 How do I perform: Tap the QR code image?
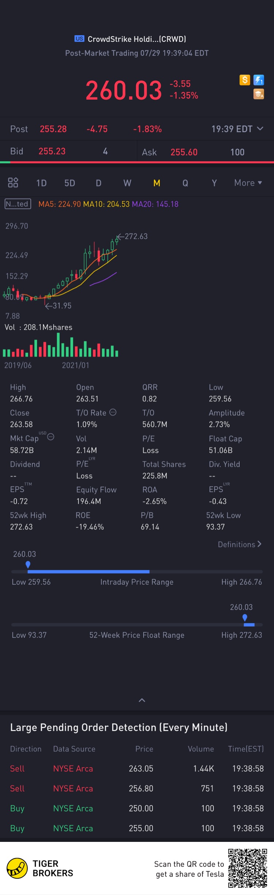(x=248, y=868)
